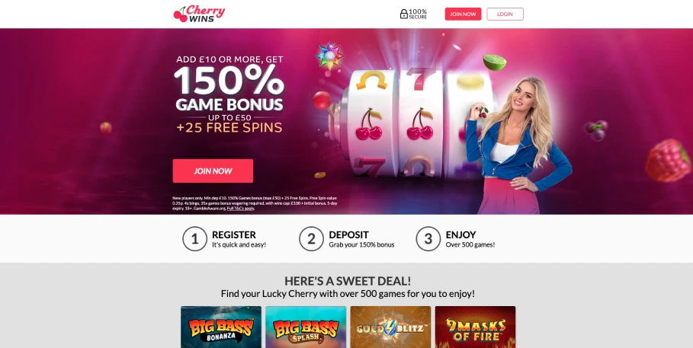Launch the Gold Blitz game thumbnail

[390, 327]
